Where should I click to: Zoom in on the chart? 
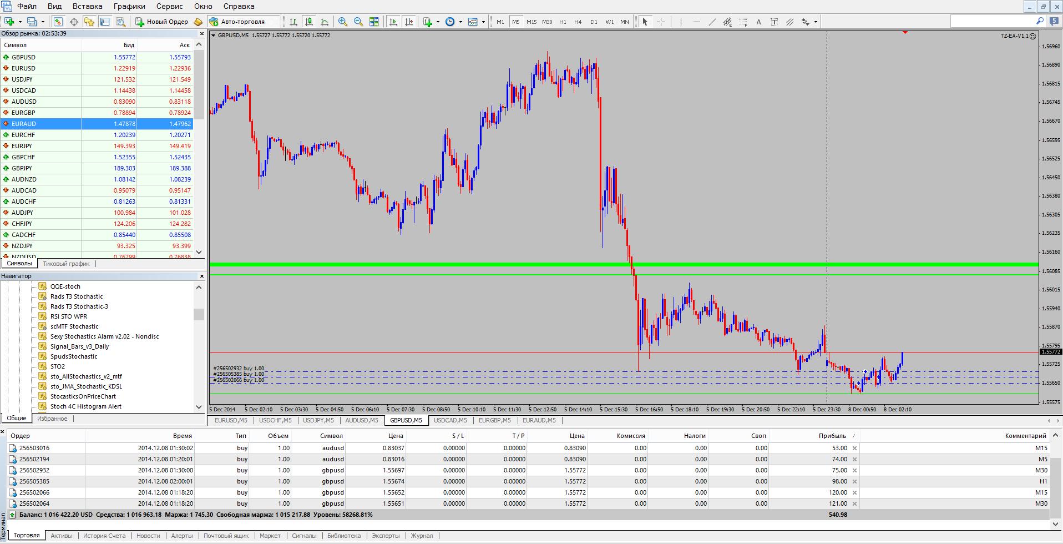[x=343, y=22]
